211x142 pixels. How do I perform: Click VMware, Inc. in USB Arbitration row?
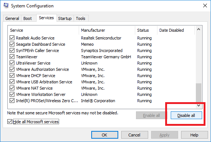click(x=93, y=82)
